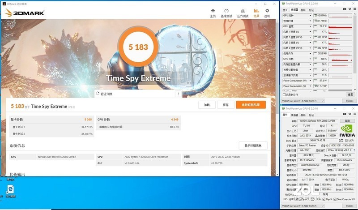Viewport: 358px width, 210px height.
Task: Click 显卡分数 value 5 365
Action: [x=88, y=120]
